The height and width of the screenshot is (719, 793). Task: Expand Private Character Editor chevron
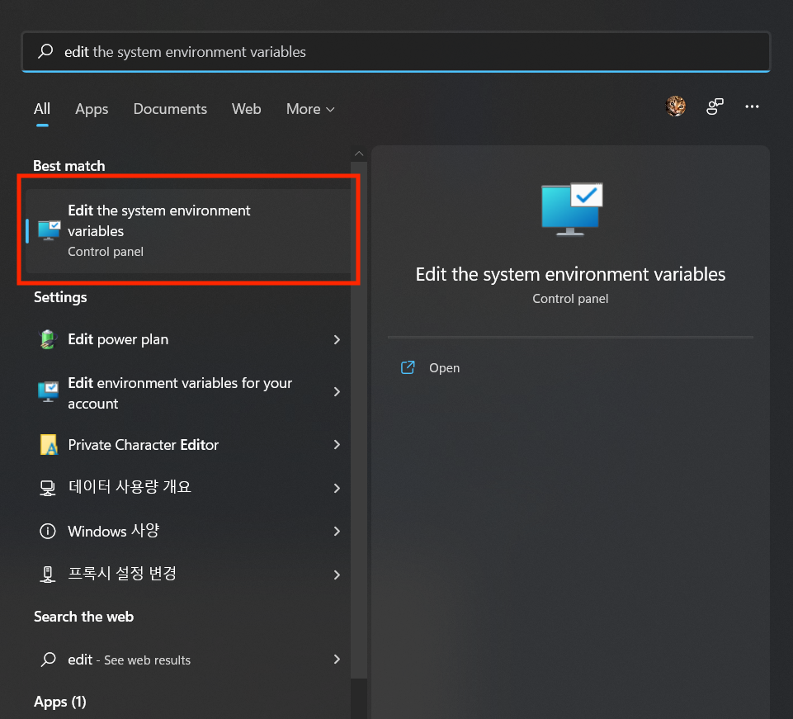point(337,444)
